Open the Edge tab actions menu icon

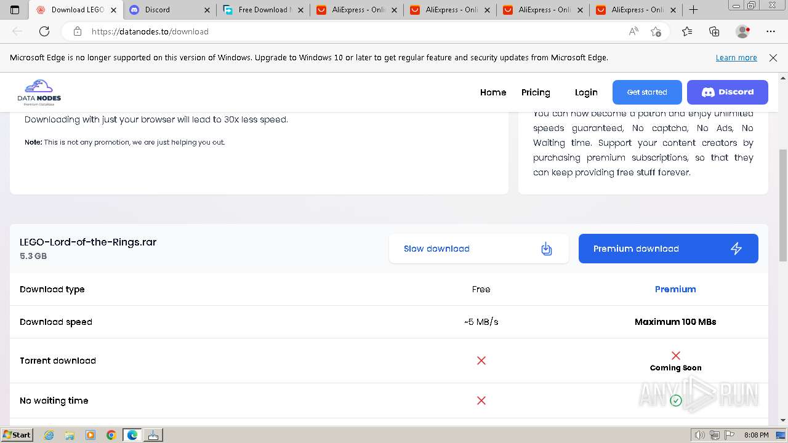click(15, 10)
